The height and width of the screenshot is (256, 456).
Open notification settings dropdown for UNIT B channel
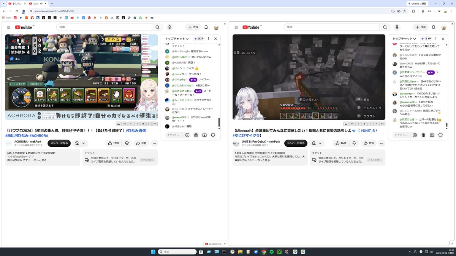coord(317,143)
